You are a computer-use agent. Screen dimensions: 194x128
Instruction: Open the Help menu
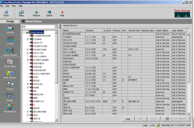pos(20,6)
